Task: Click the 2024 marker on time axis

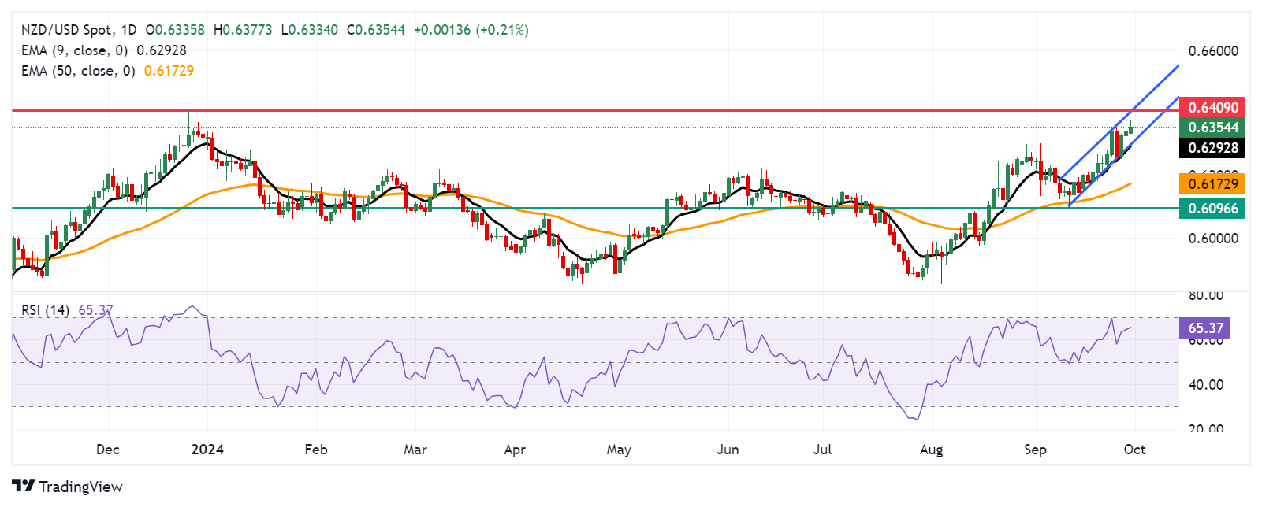Action: pyautogui.click(x=208, y=450)
